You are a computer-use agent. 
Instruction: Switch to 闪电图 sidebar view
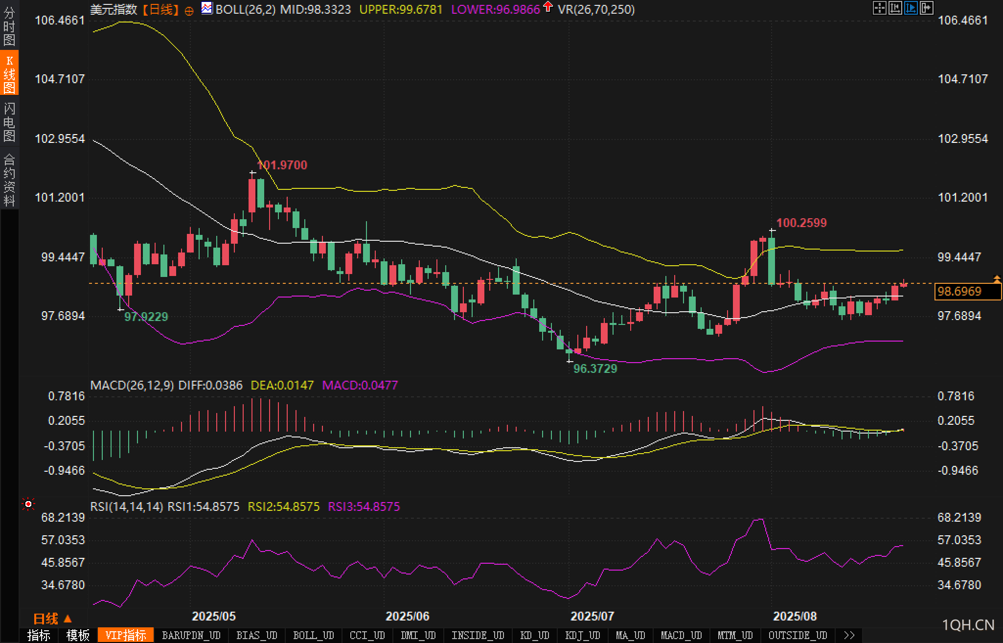coord(9,122)
